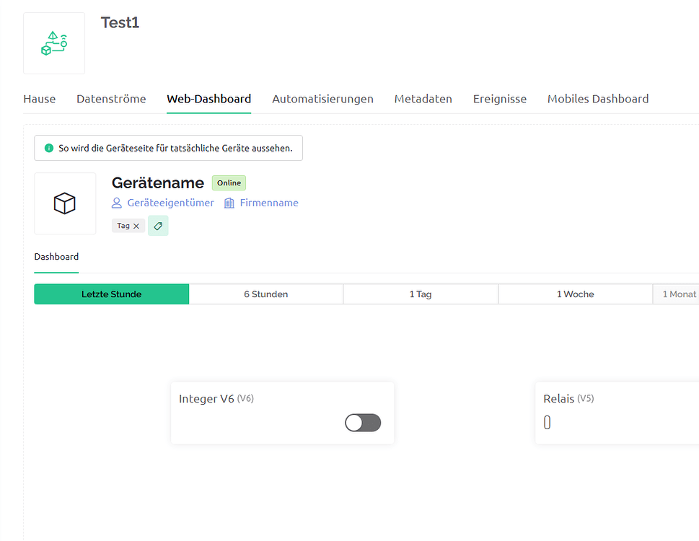
Task: Click the green add-tag icon button
Action: tap(158, 226)
